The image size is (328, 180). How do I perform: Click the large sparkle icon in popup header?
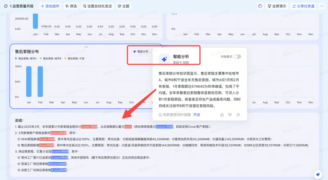(164, 59)
